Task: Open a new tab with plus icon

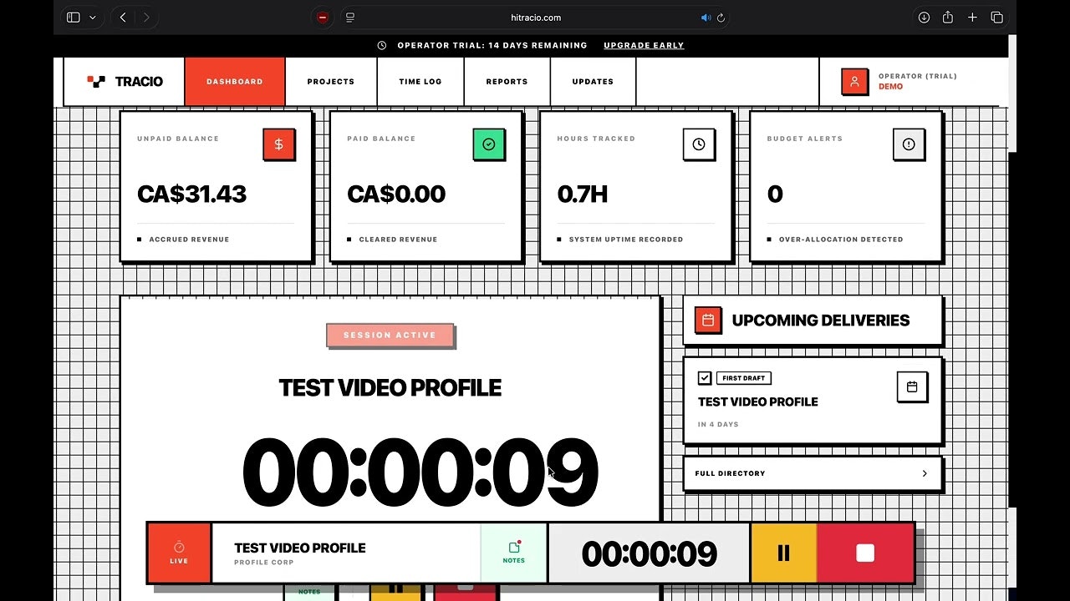Action: 972,18
